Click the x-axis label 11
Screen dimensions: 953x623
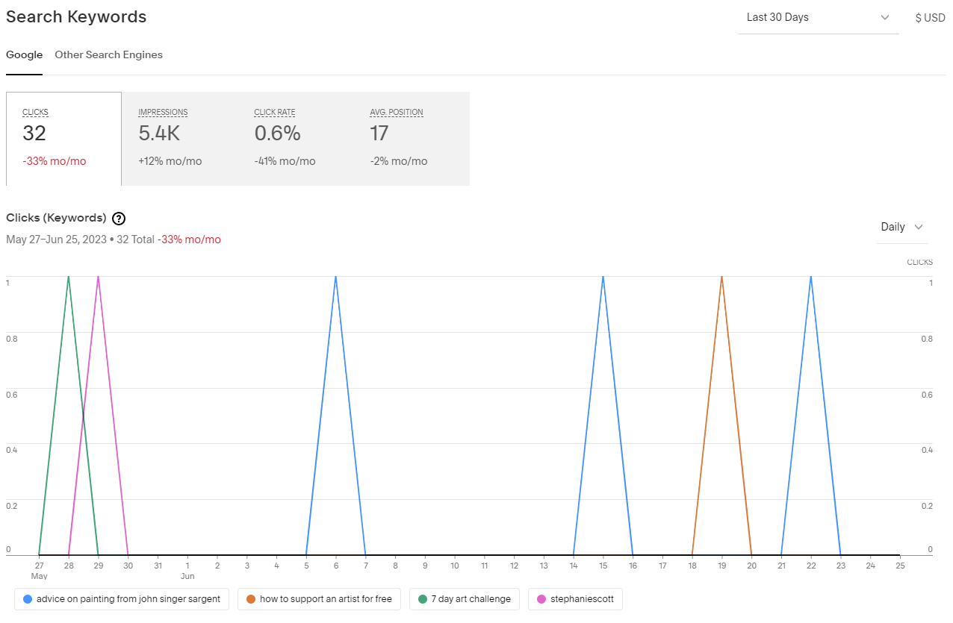click(484, 566)
